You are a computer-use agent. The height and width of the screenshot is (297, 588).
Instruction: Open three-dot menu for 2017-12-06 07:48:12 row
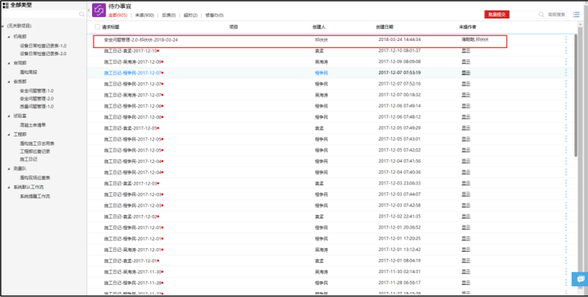point(566,117)
